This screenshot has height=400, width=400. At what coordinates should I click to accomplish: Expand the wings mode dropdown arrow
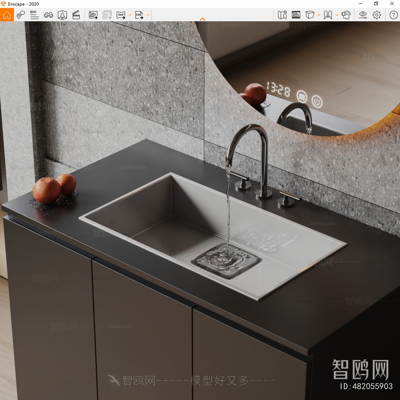337,15
